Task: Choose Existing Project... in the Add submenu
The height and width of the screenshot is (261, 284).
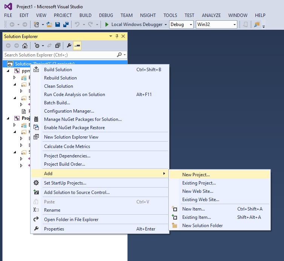Action: point(220,183)
